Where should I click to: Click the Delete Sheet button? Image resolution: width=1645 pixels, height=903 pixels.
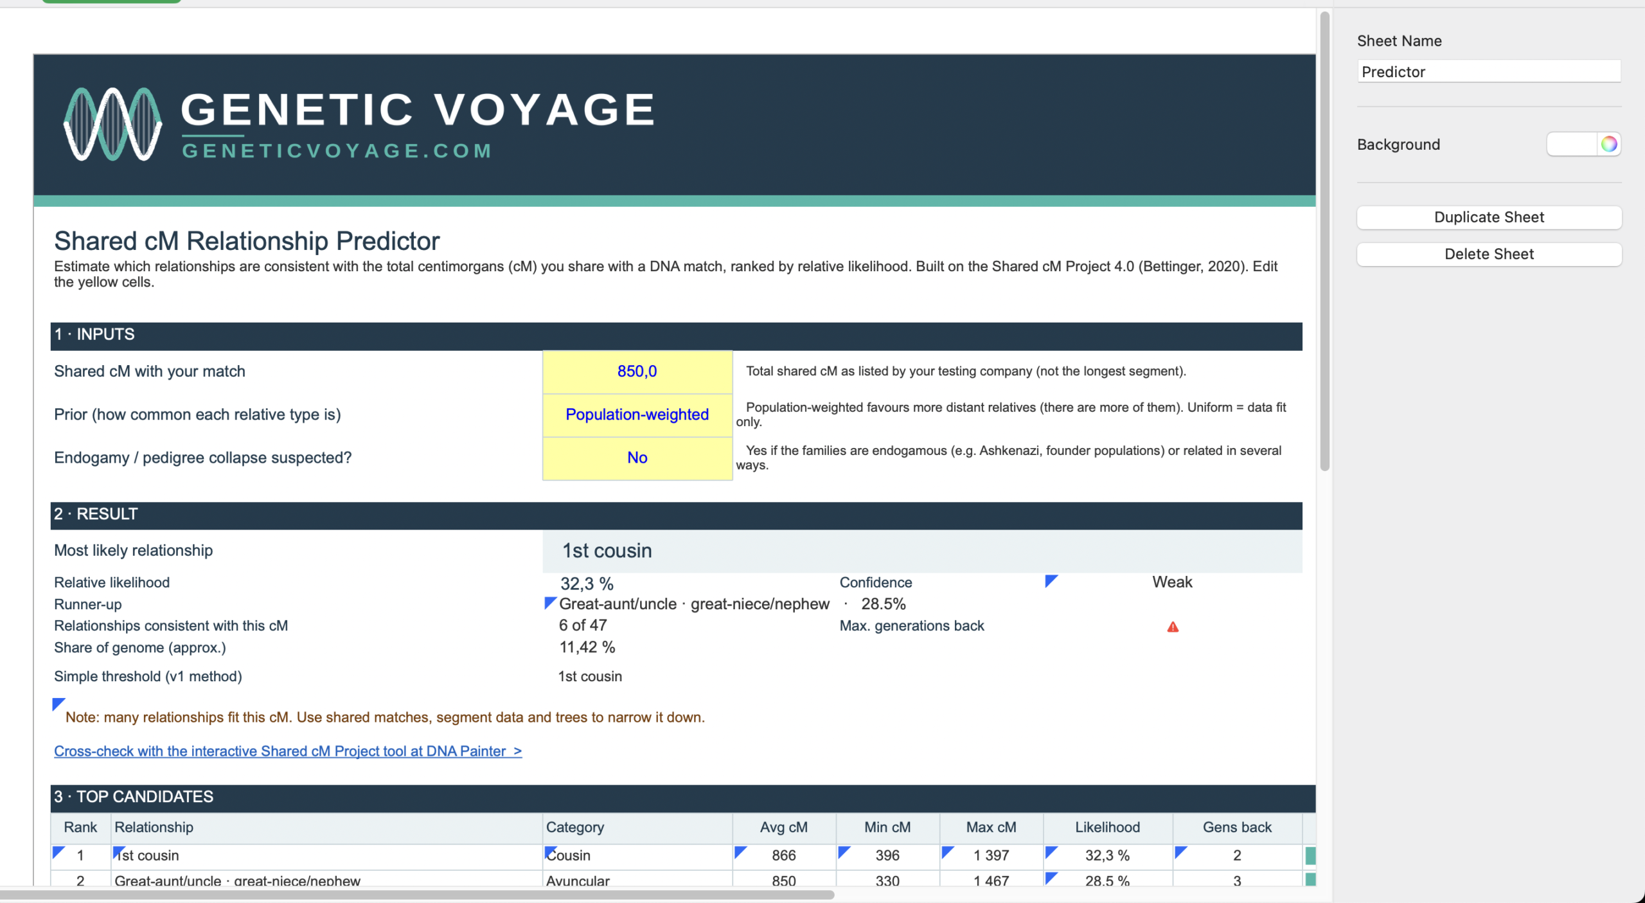tap(1489, 254)
